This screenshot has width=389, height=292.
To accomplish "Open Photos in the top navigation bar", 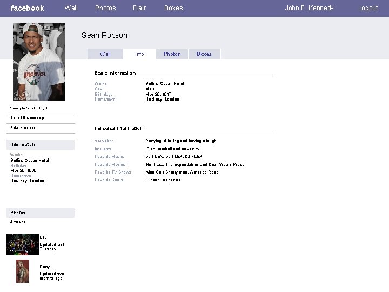I will tap(105, 8).
